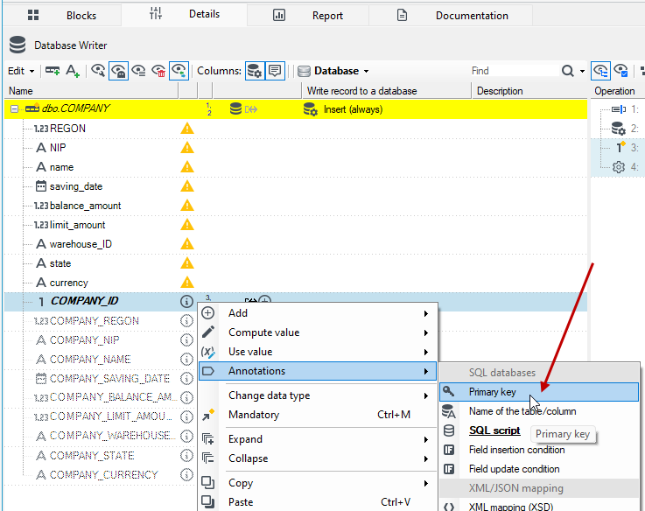Click the warning triangle next to REGON

coord(187,129)
